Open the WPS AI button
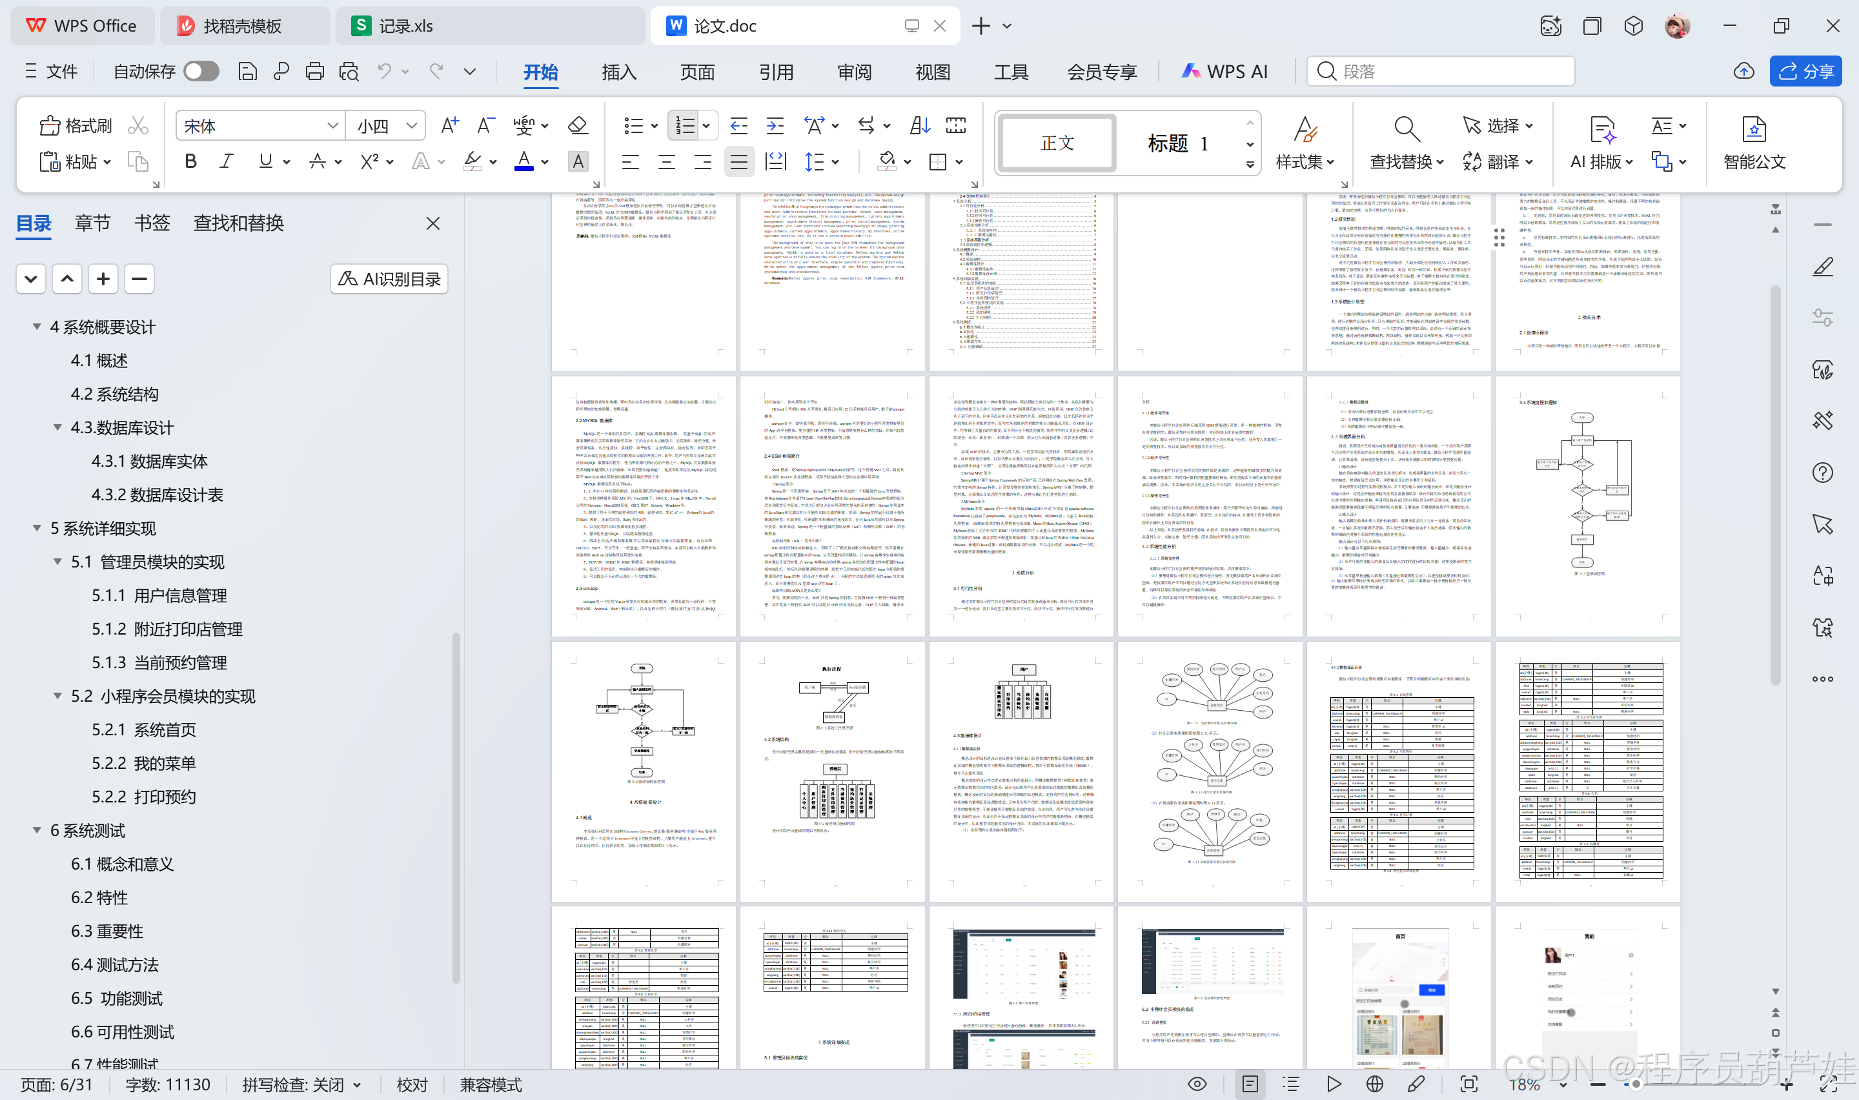The image size is (1859, 1100). coord(1224,71)
